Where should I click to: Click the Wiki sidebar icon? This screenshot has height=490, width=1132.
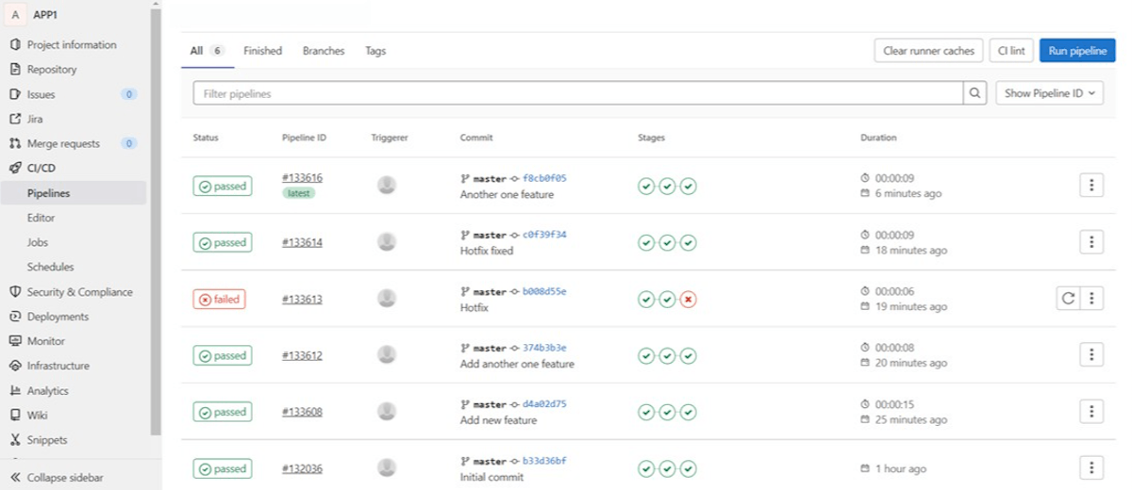15,415
